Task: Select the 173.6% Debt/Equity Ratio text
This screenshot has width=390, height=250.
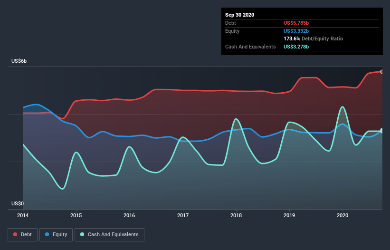Action: 314,39
